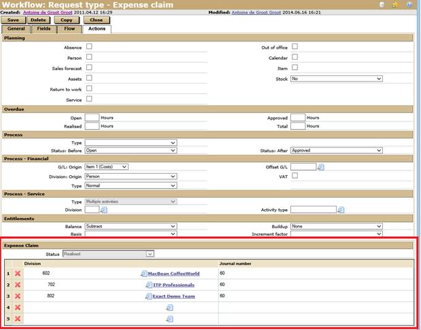This screenshot has height=330, width=421.
Task: Switch to the General tab
Action: [x=16, y=29]
